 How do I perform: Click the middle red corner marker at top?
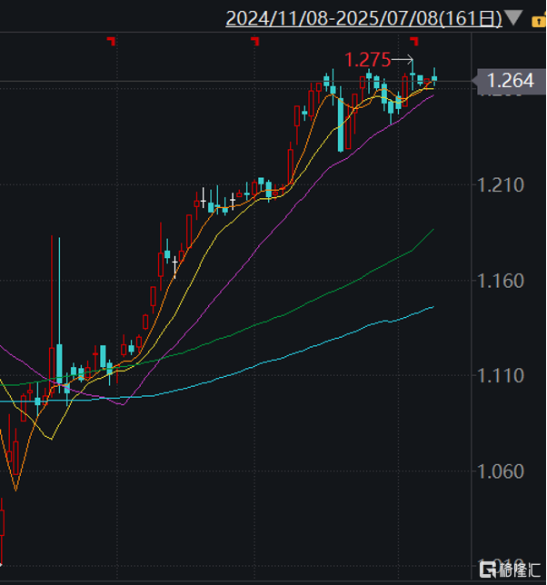point(255,41)
